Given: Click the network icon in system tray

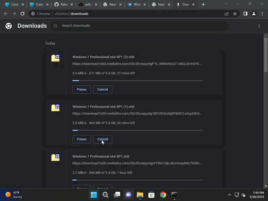Looking at the screenshot, I should click(237, 195).
